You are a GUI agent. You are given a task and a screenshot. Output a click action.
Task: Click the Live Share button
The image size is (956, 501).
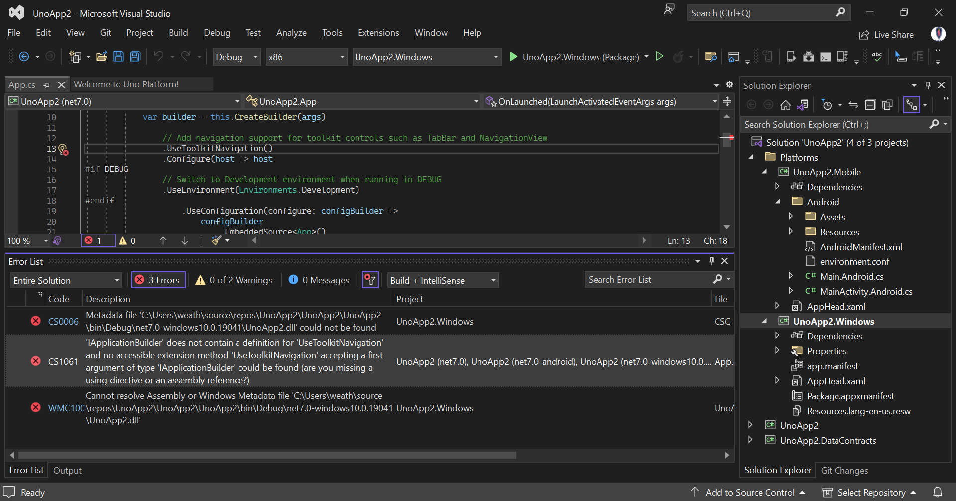(x=886, y=35)
